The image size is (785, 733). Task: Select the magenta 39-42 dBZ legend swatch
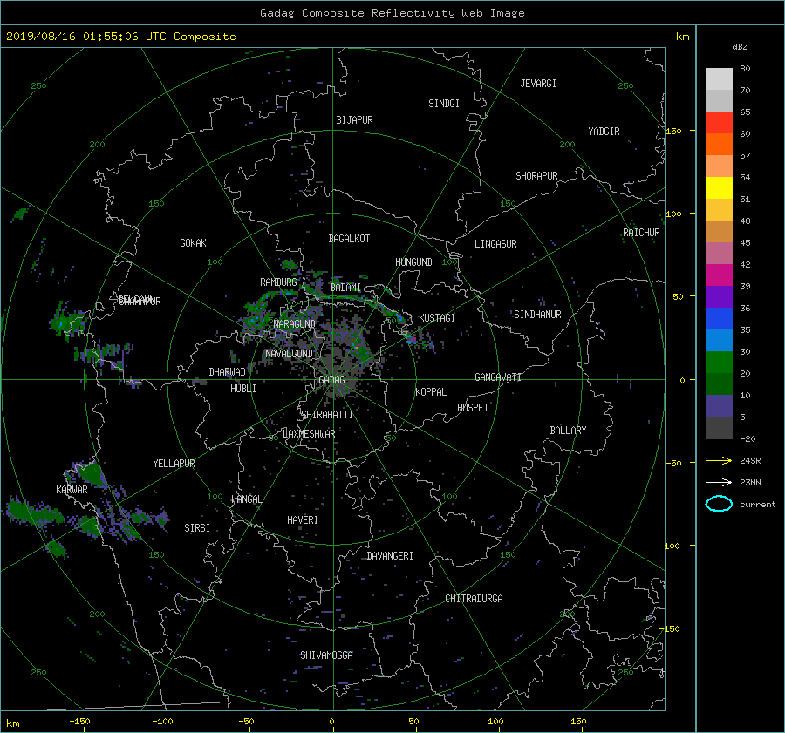[719, 275]
